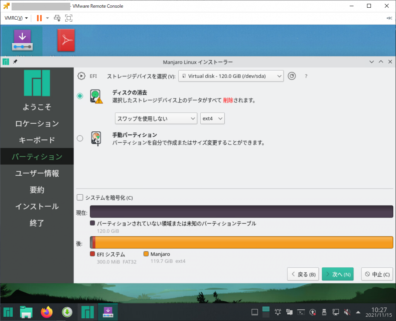Click the 戻る (B) back button
The width and height of the screenshot is (396, 321).
(303, 274)
